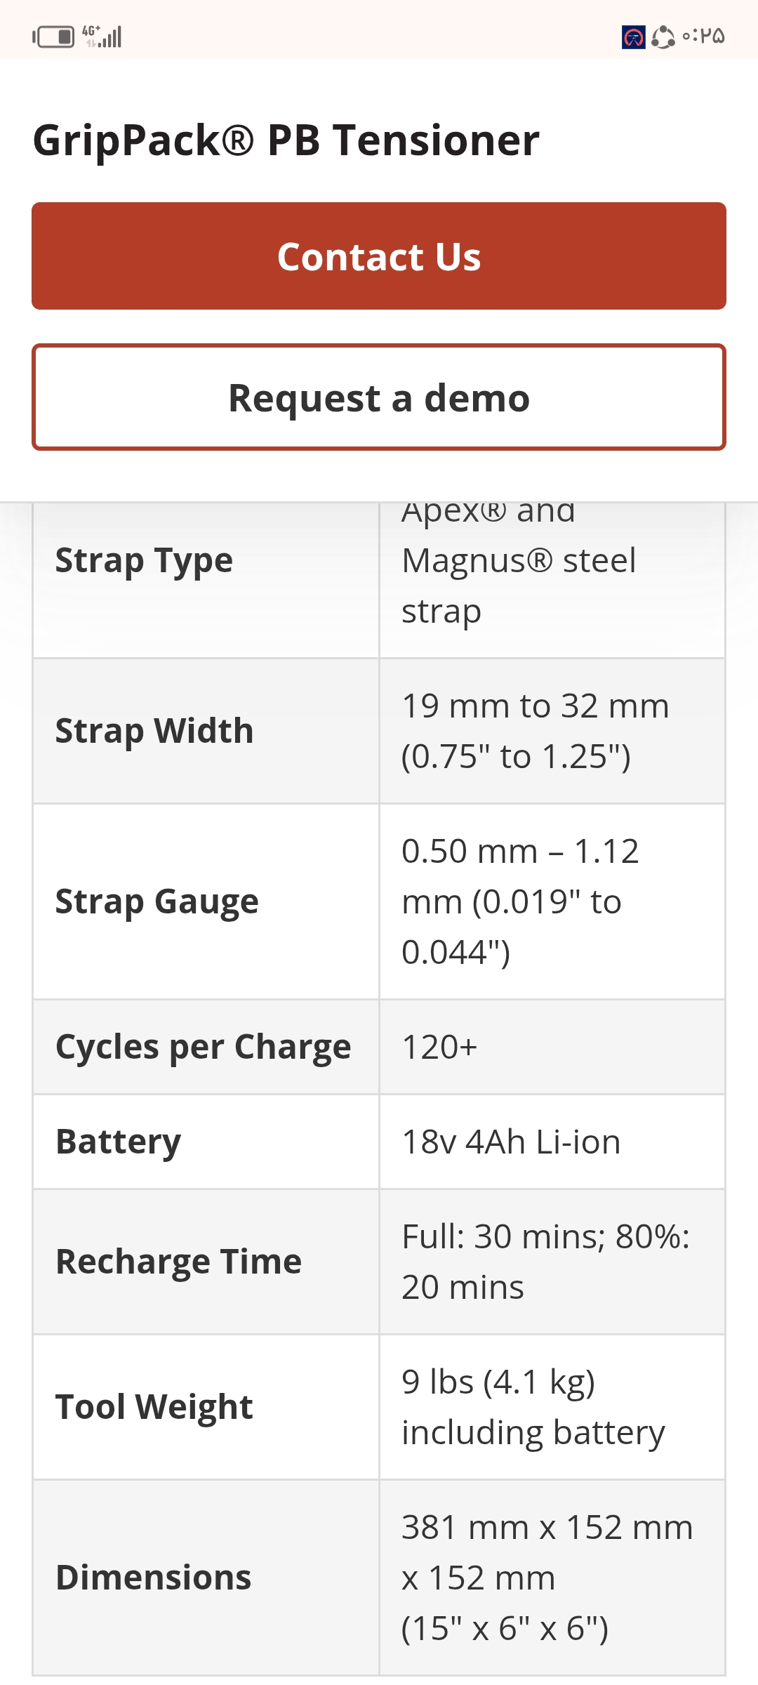
Task: Tap the circular sharing notification icon
Action: coord(663,37)
